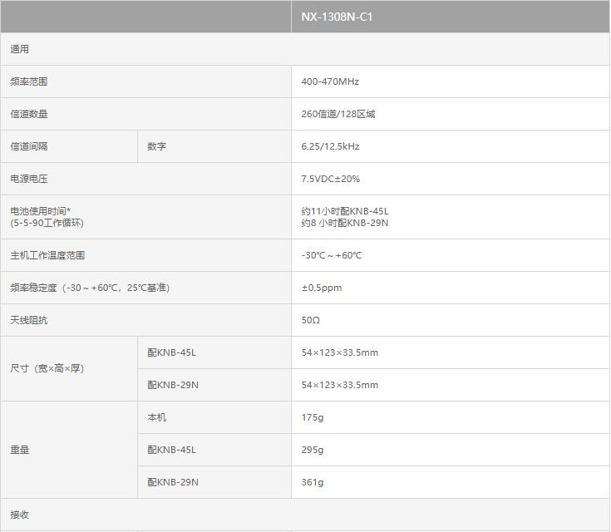Click the 电池使用时间* label

click(x=40, y=211)
